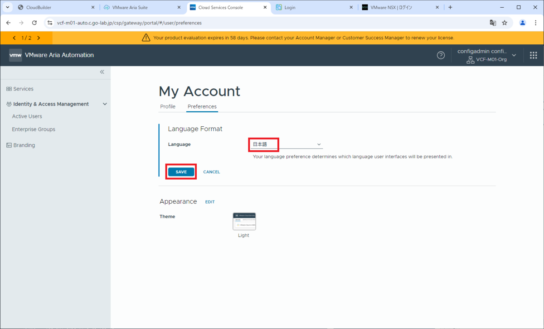Collapse Identity & Access Management section

[105, 104]
